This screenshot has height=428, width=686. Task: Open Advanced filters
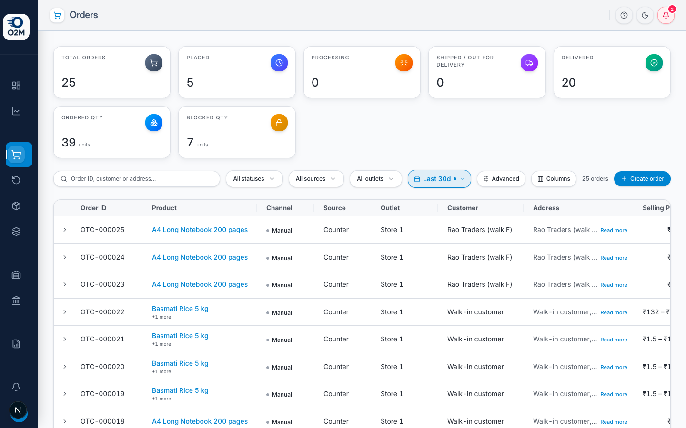501,179
